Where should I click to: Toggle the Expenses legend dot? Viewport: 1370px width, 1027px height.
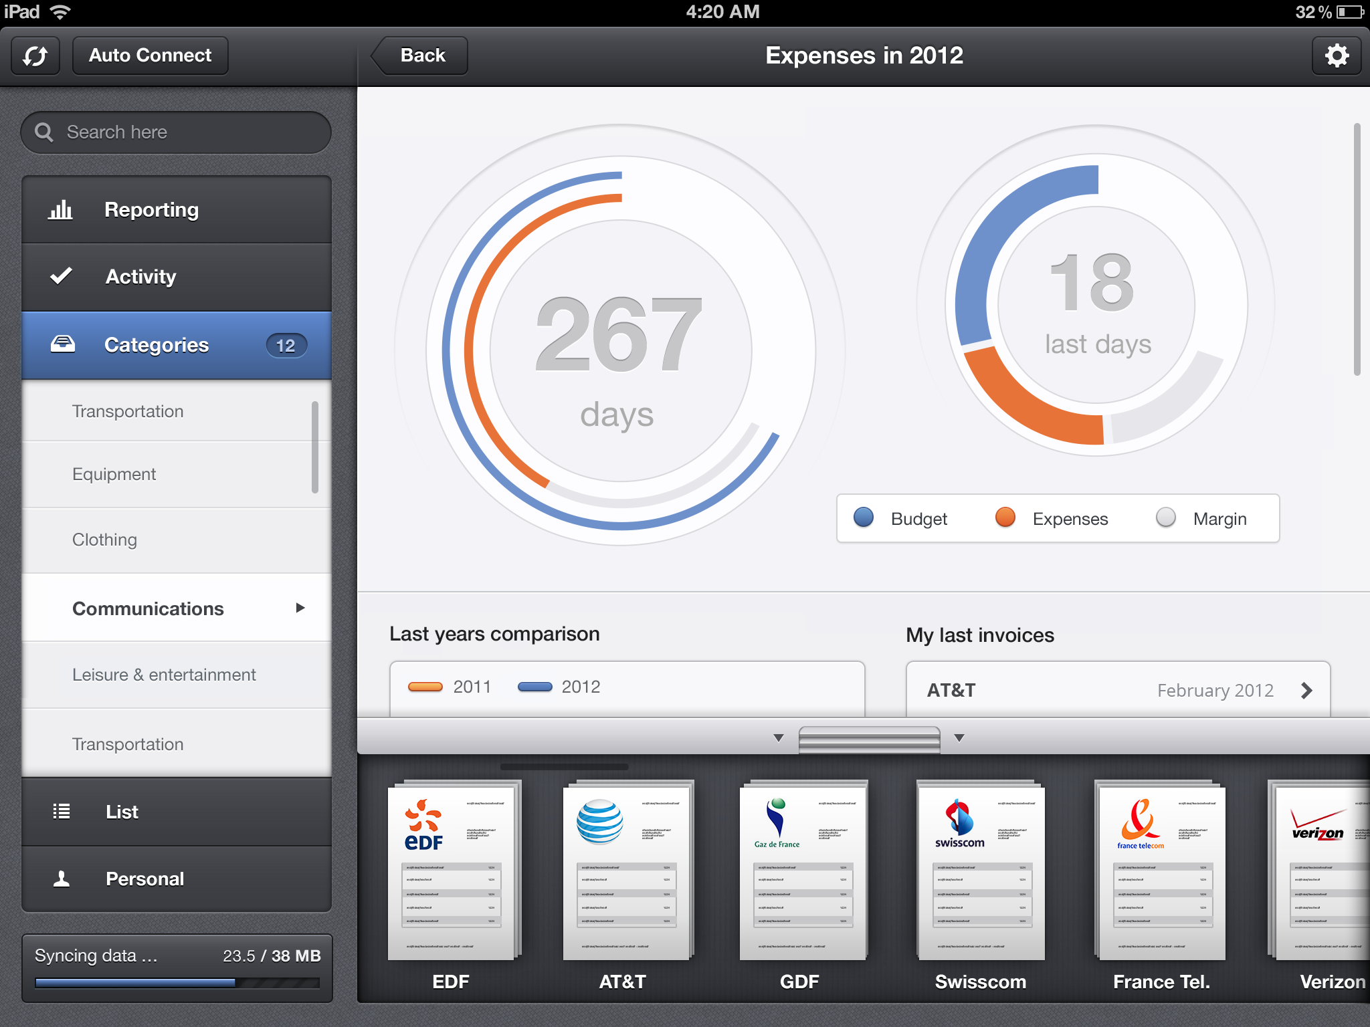[x=1005, y=518]
